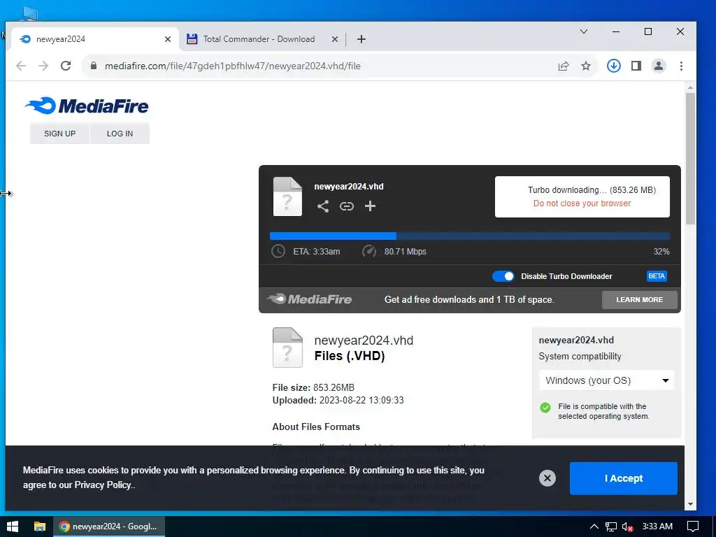Open Chrome's share this page icon
Screen dimensions: 716x537
[x=564, y=66]
